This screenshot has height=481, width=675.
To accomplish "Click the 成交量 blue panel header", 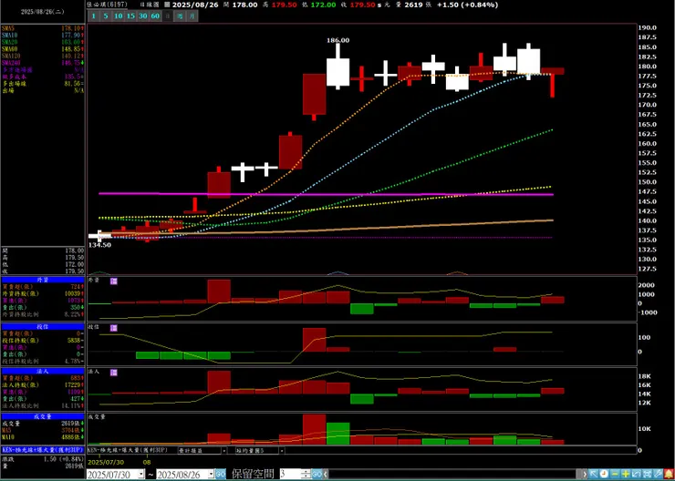I will click(x=43, y=416).
